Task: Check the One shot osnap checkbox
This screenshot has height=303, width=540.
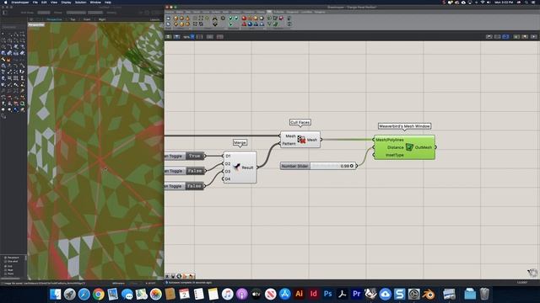Action: click(x=5, y=261)
